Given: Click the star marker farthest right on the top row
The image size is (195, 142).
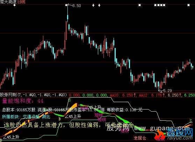Looking at the screenshot, I should (189, 5).
